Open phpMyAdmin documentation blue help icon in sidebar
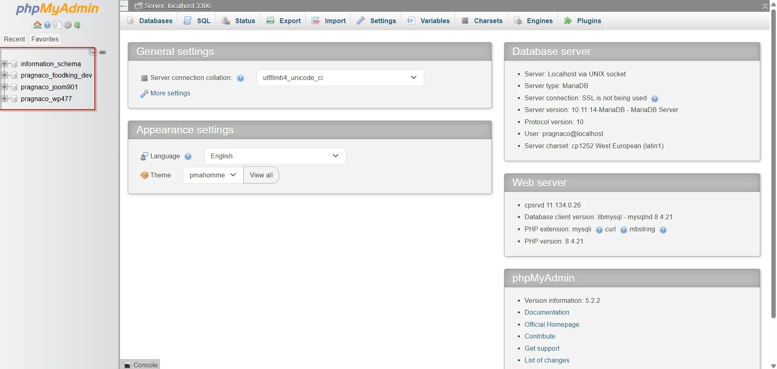 (48, 25)
